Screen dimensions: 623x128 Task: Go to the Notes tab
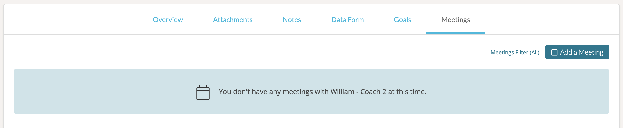click(x=292, y=20)
